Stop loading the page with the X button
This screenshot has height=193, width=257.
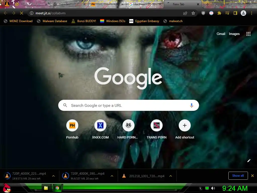[x=22, y=13]
